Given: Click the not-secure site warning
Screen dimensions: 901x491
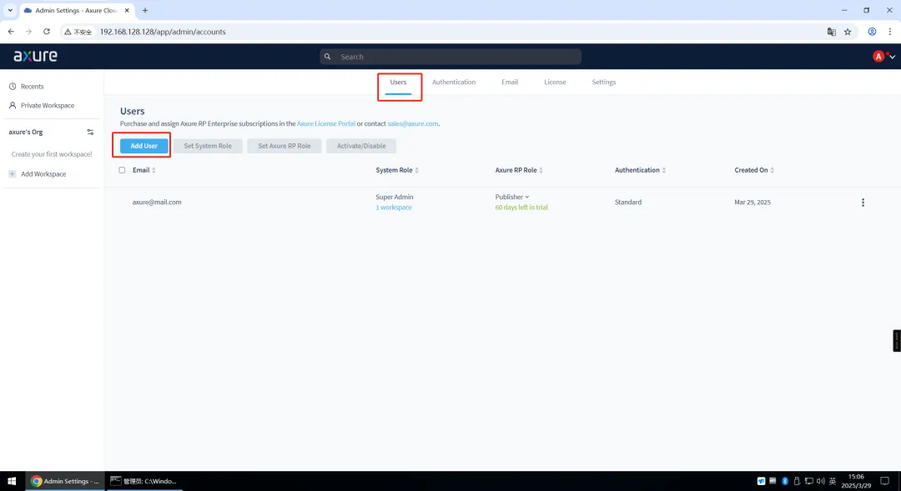Looking at the screenshot, I should click(78, 32).
